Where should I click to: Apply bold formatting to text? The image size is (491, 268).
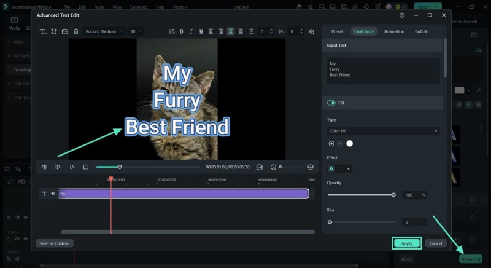(x=181, y=31)
